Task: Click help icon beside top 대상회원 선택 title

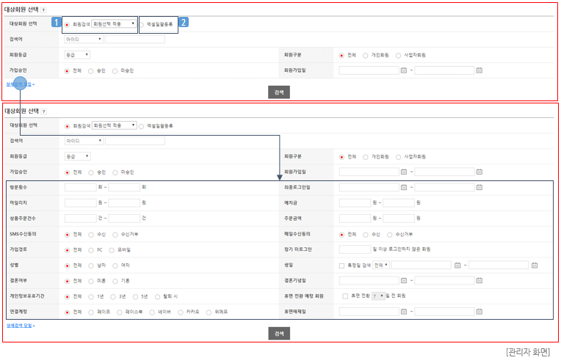Action: coord(43,10)
